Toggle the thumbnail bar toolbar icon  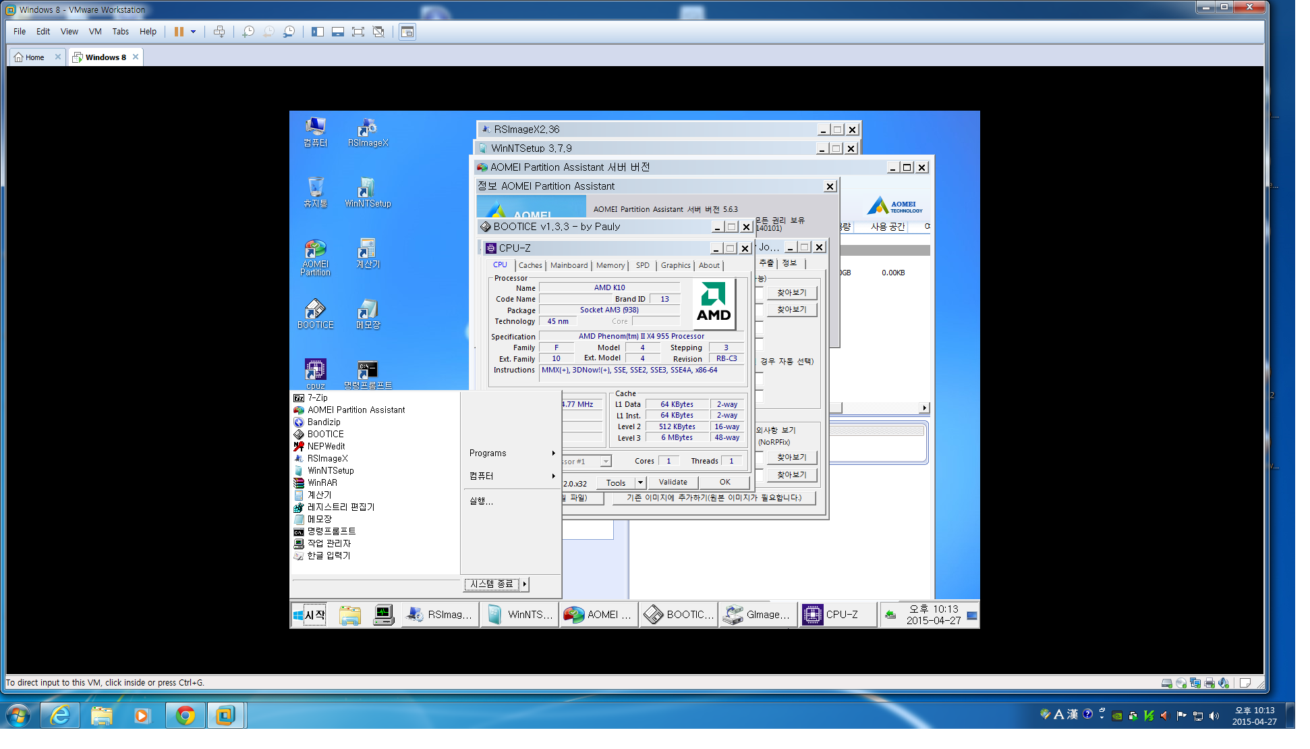click(338, 32)
